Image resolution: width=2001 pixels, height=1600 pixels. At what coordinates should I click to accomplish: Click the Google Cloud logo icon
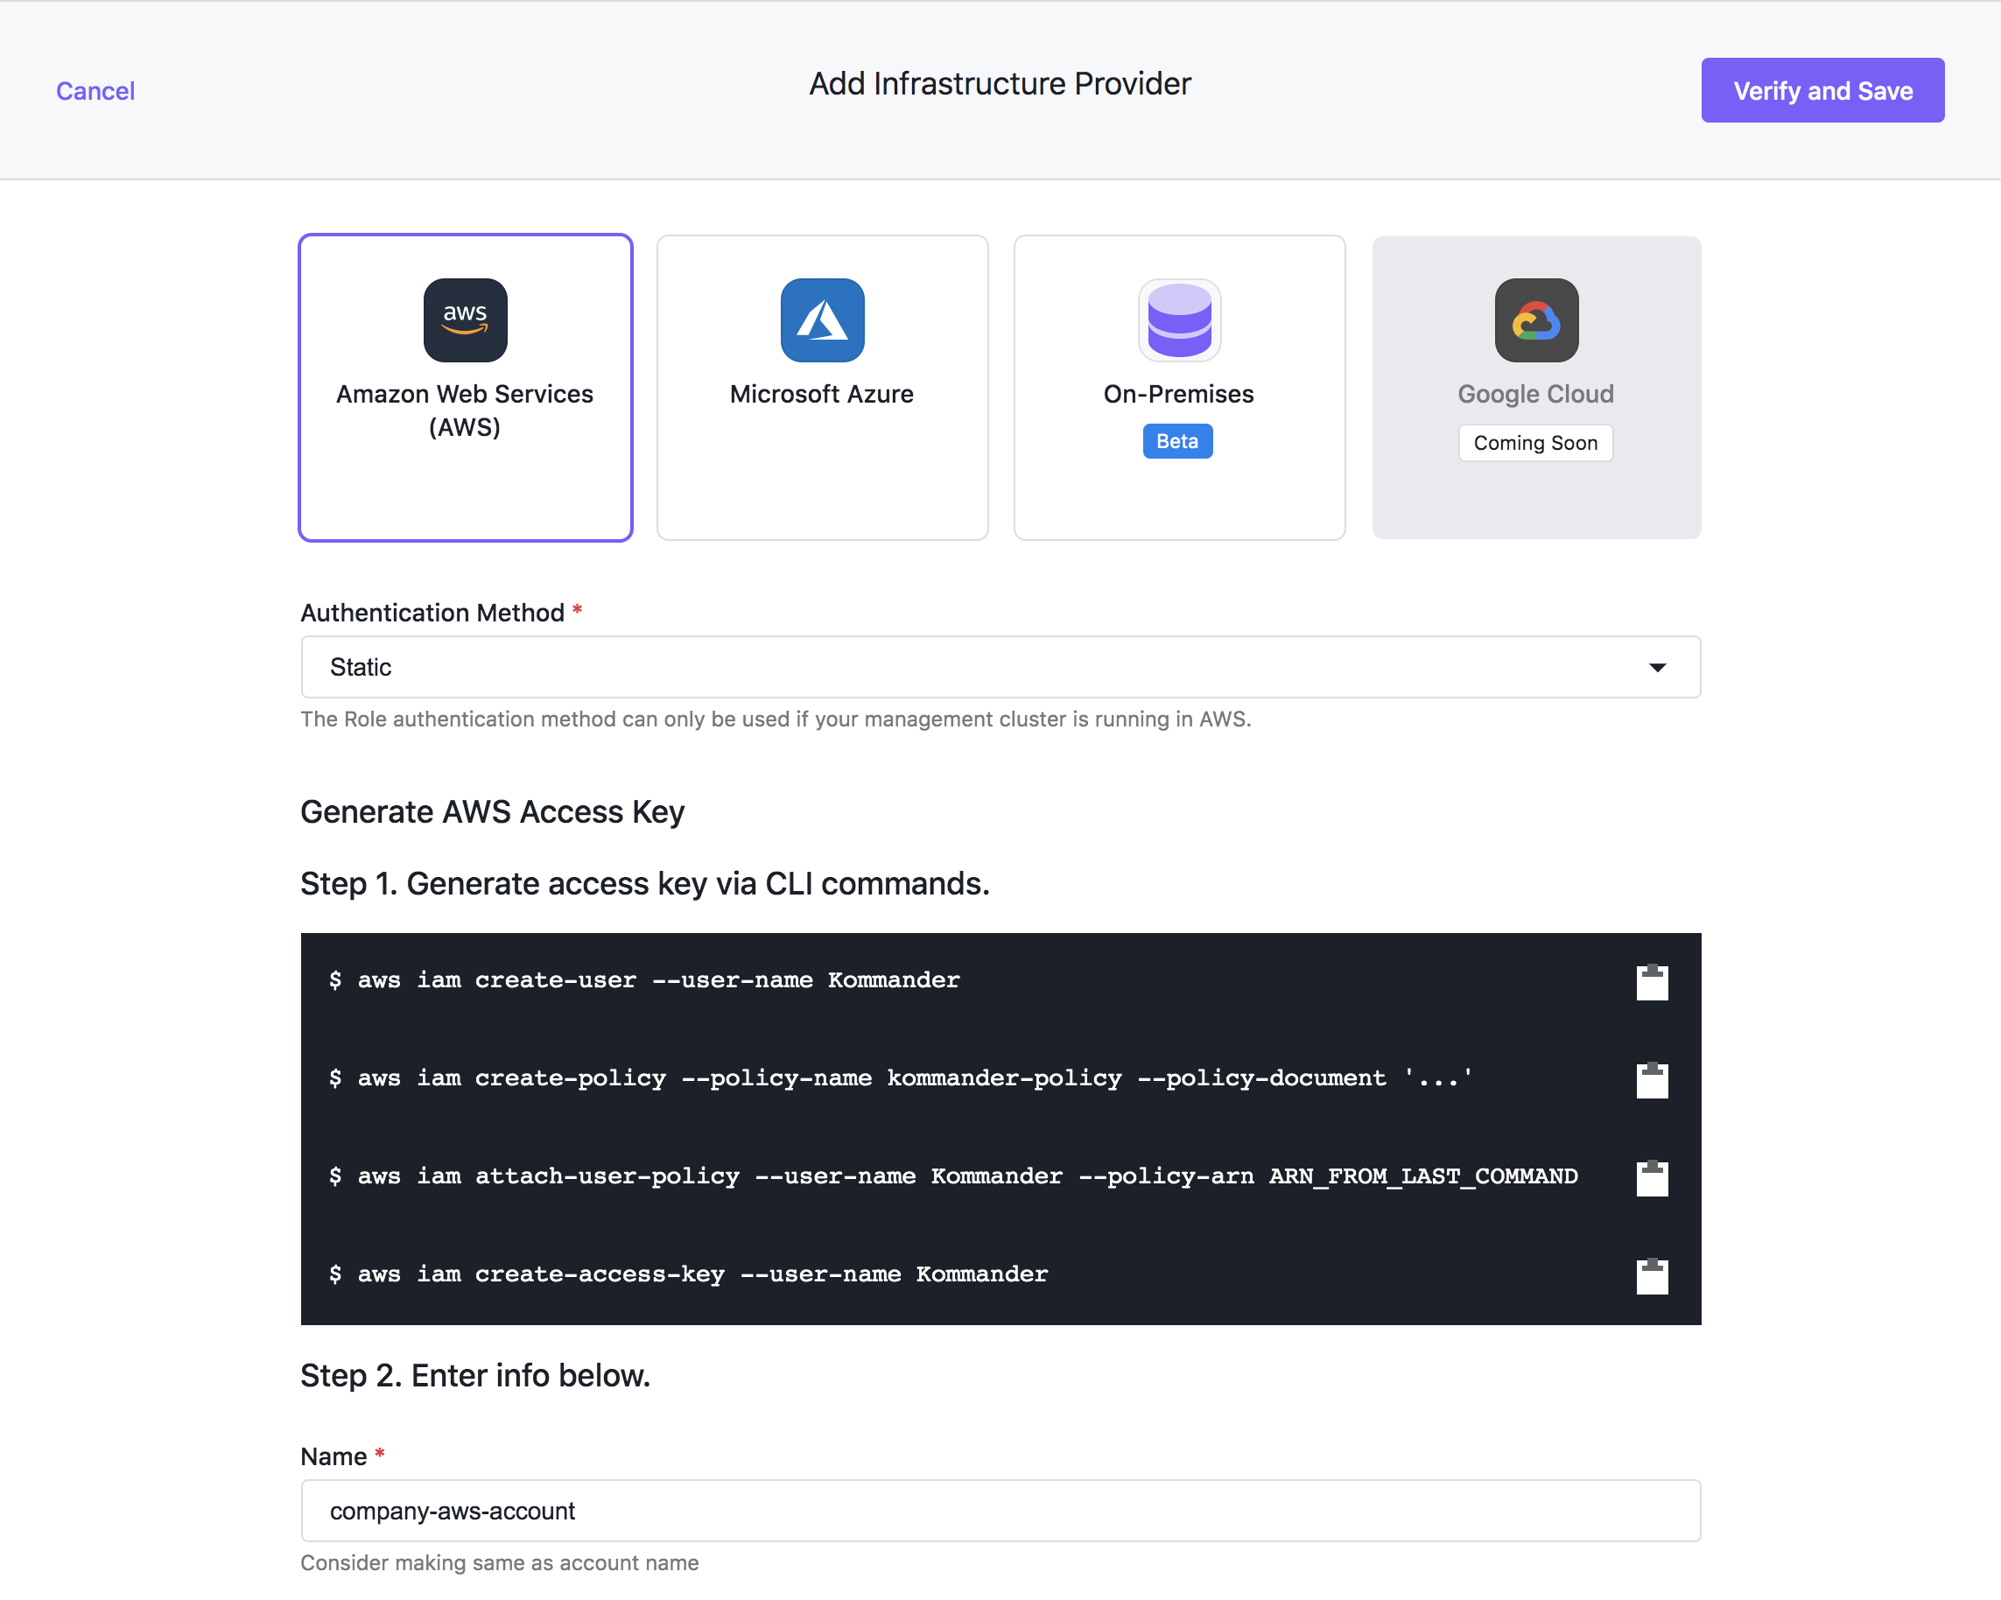(1536, 320)
